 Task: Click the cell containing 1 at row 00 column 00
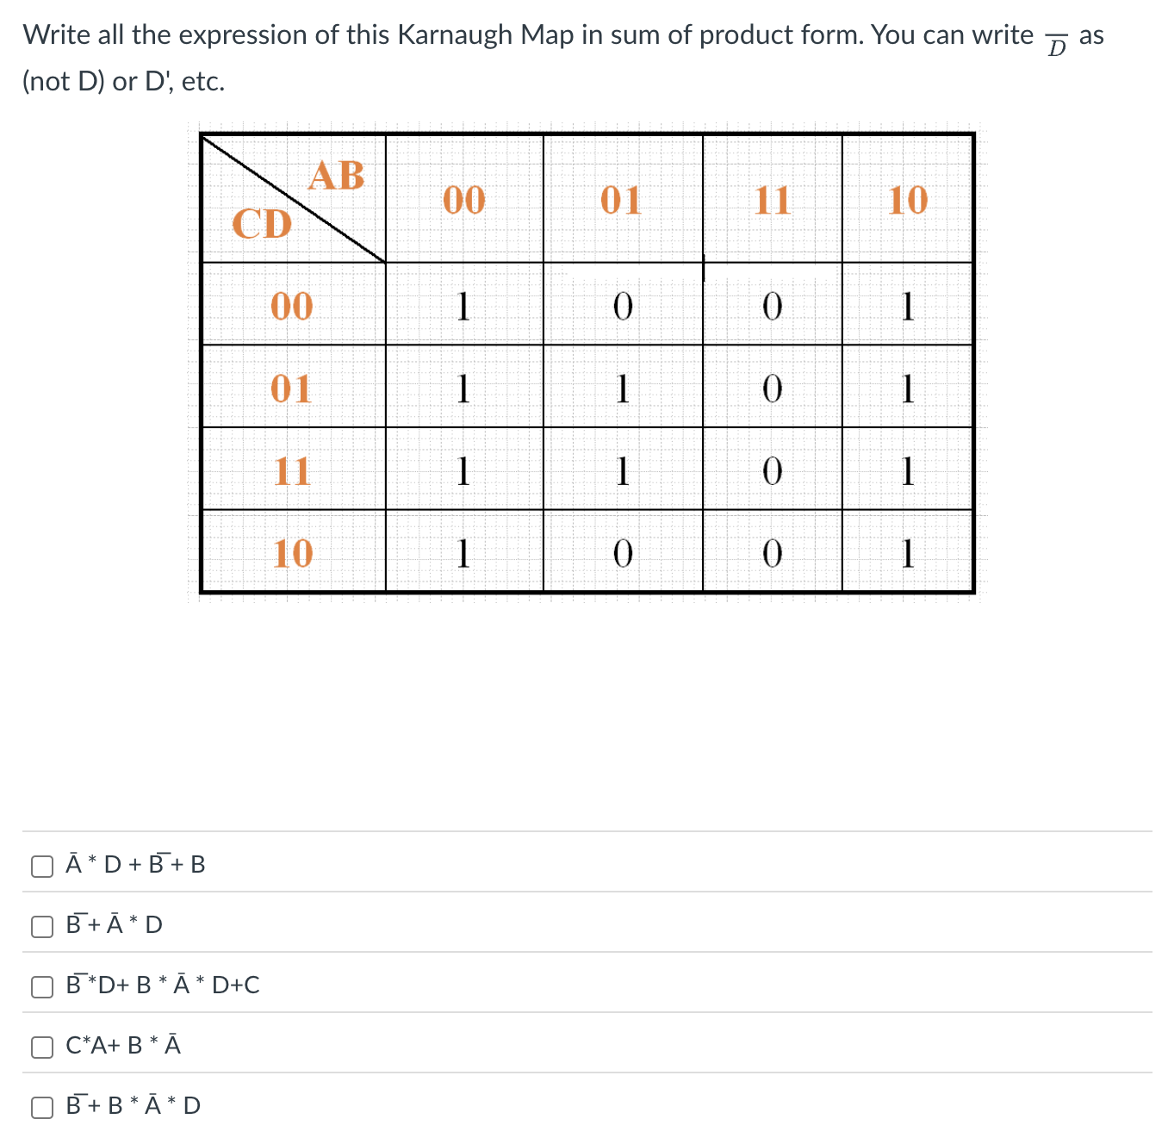pos(463,308)
